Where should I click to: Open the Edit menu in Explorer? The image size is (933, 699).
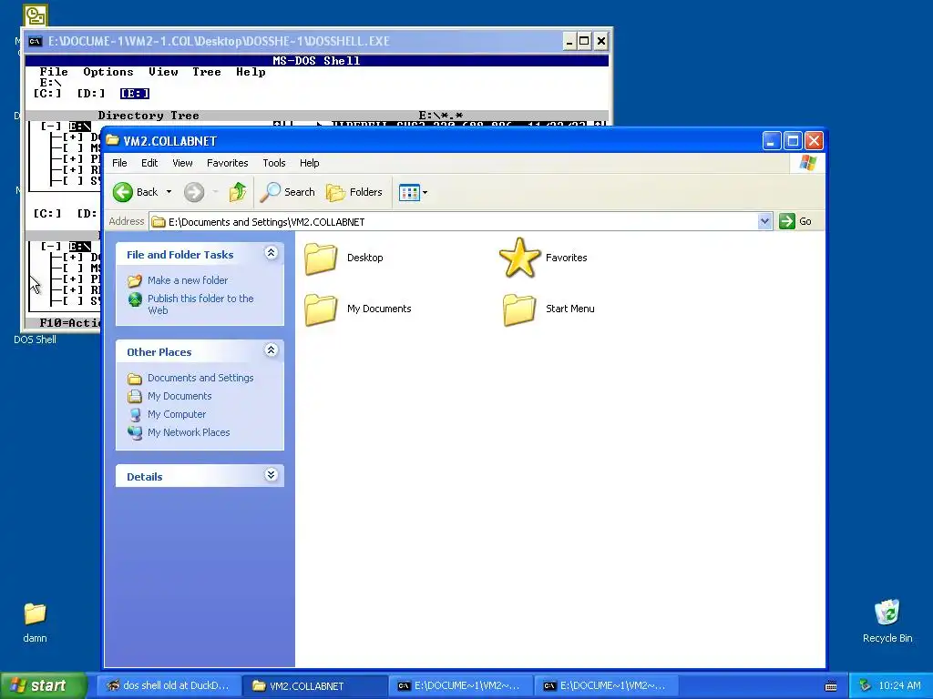pos(149,163)
